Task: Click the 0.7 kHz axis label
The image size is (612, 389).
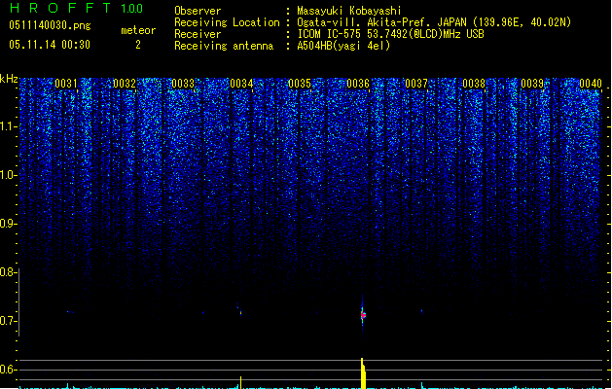Action: (8, 321)
